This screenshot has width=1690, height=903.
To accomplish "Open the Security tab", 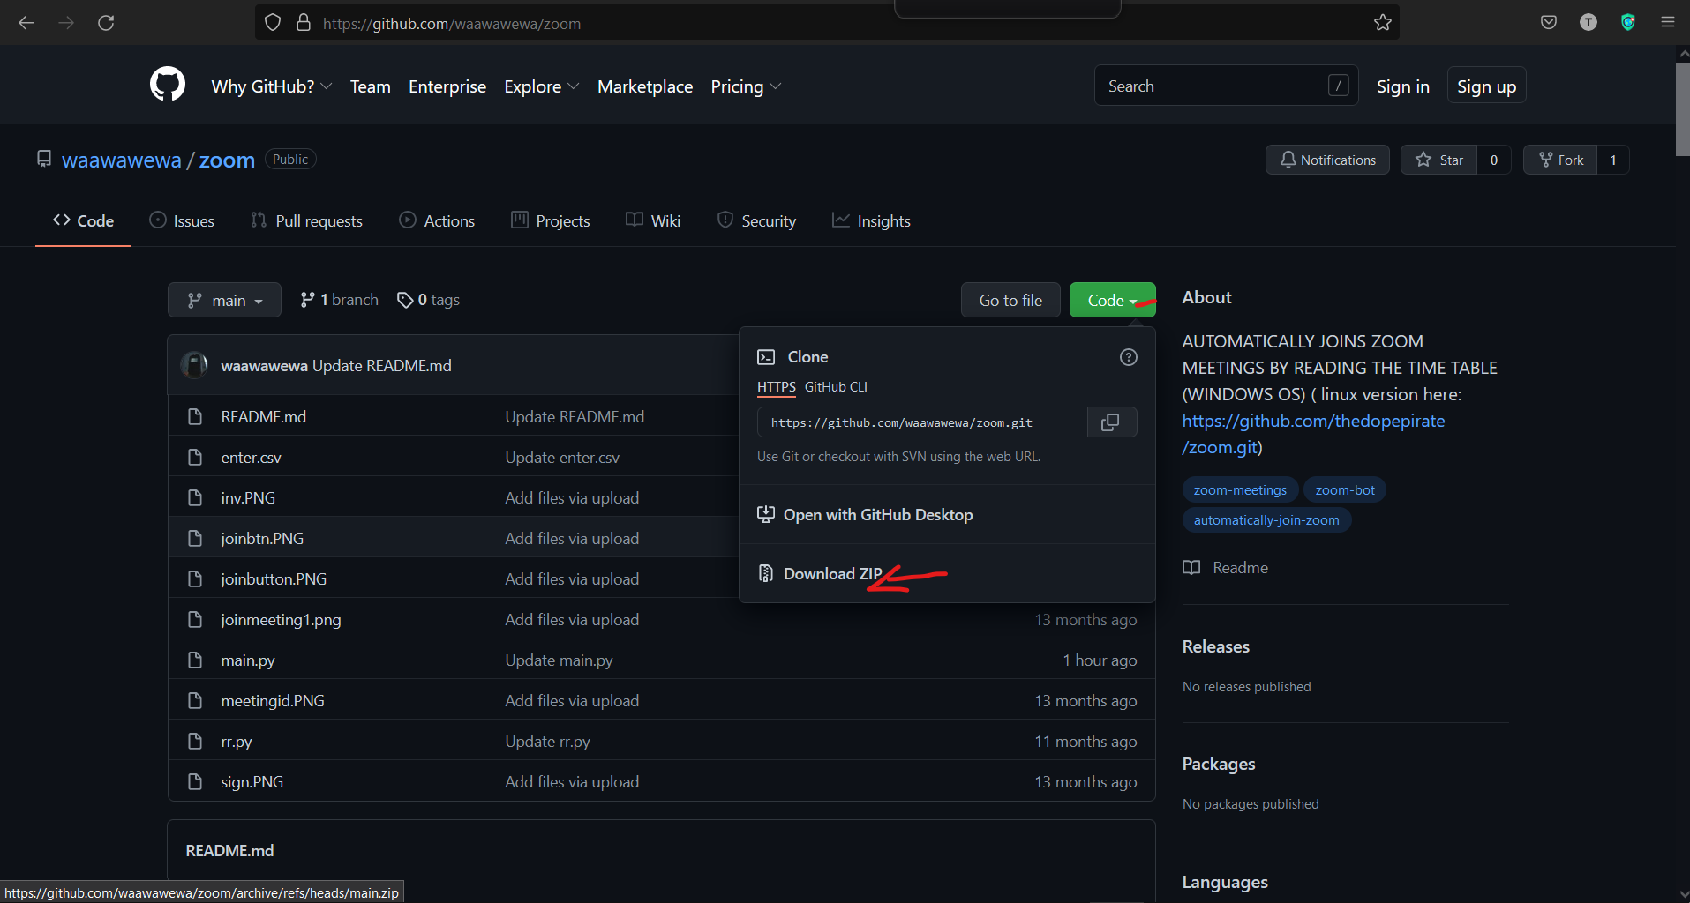I will (x=757, y=220).
